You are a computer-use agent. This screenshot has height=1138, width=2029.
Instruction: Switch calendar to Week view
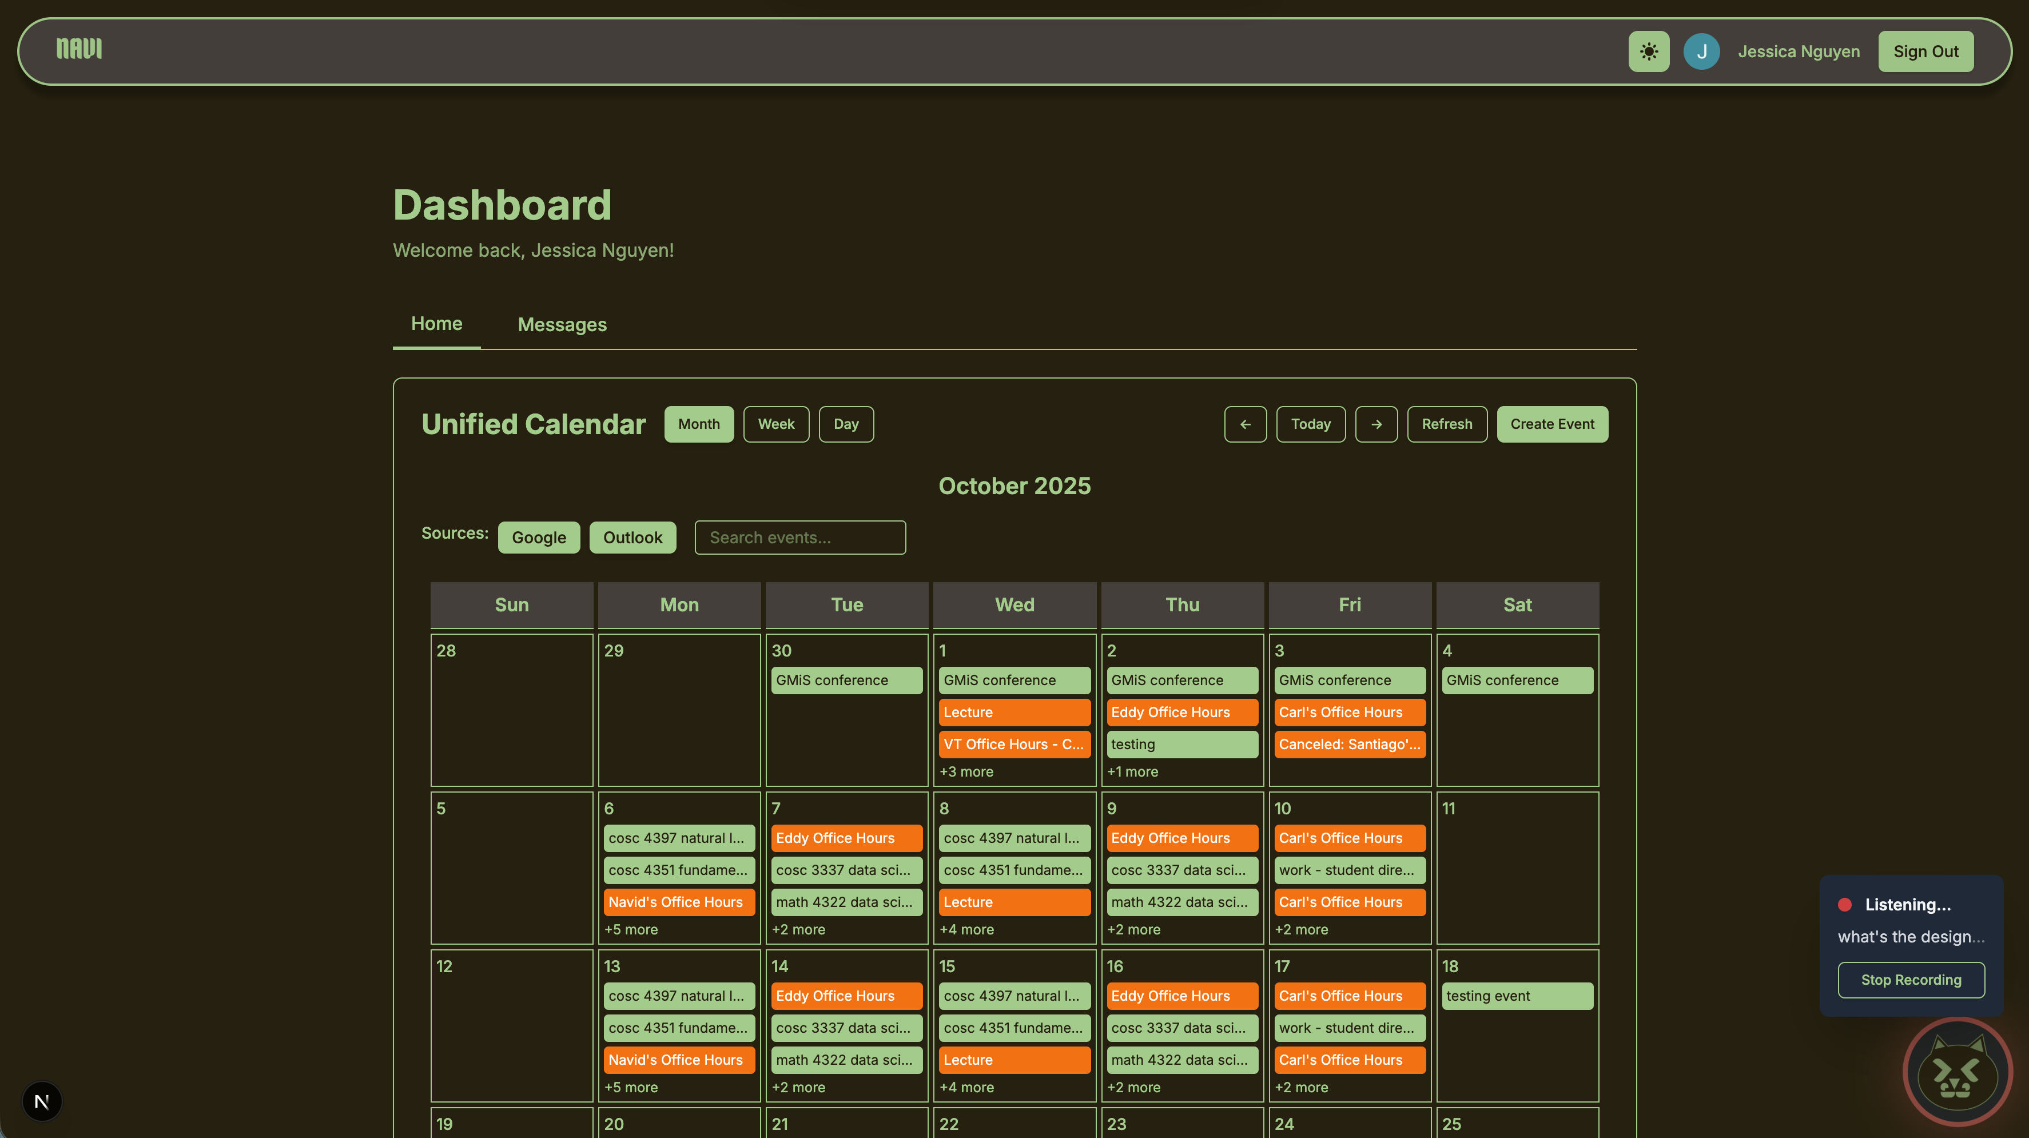pyautogui.click(x=776, y=424)
